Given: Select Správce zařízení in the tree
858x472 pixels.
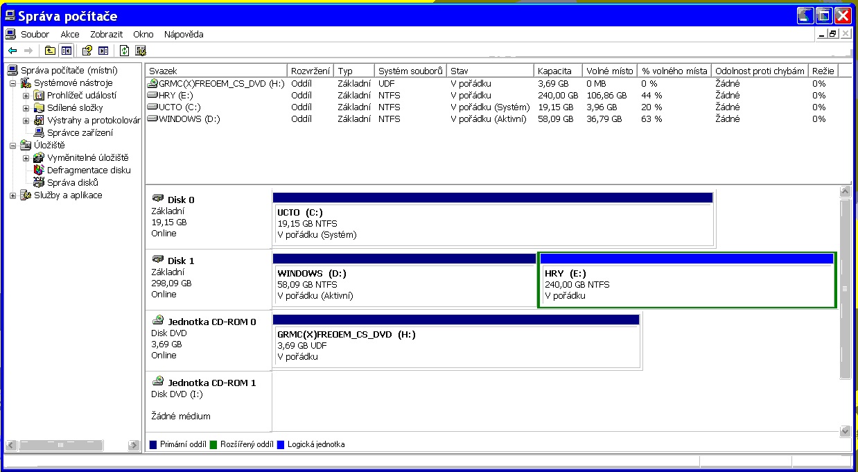Looking at the screenshot, I should tap(80, 133).
